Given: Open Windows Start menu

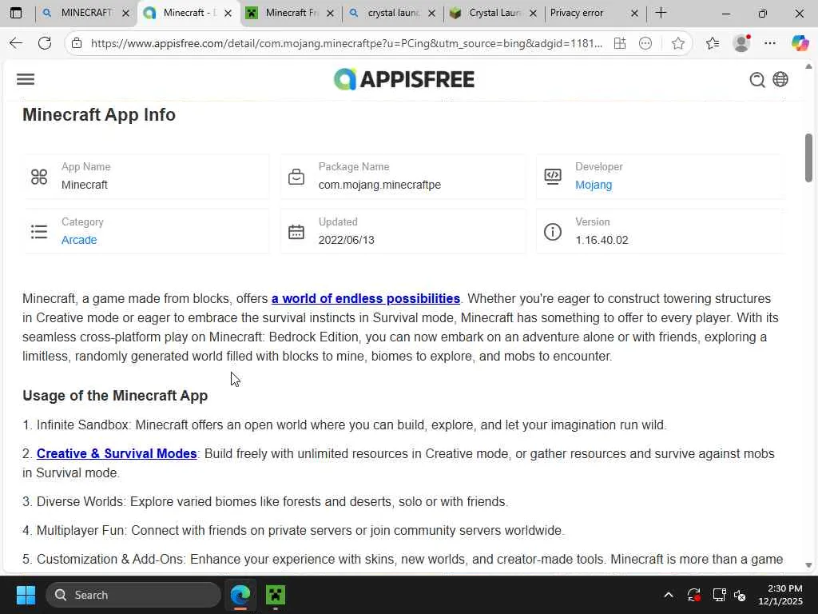Looking at the screenshot, I should point(26,595).
